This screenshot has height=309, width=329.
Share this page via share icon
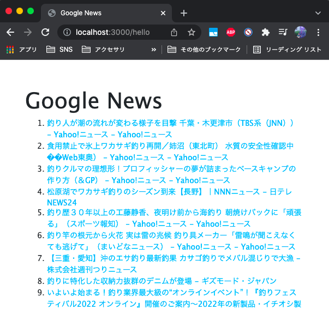coord(174,32)
